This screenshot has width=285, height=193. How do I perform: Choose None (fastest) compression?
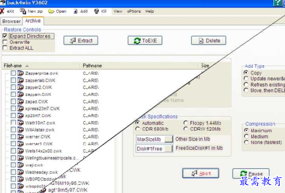(x=246, y=142)
